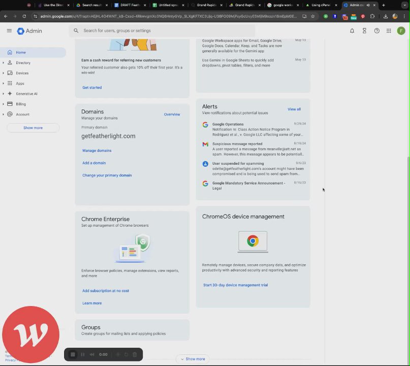Click the Gmail icon for the suspicious message alert
Viewport: 410px width, 366px height.
[x=205, y=144]
